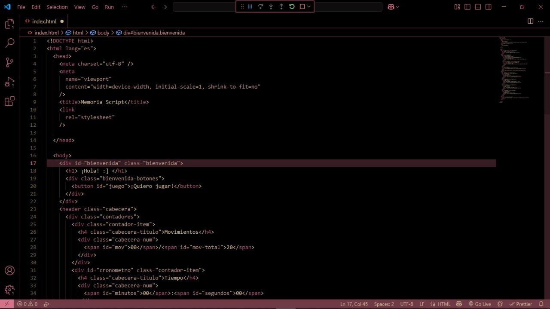Open the Copilot chat icon
Viewport: 550px width, 309px height.
coord(391,7)
